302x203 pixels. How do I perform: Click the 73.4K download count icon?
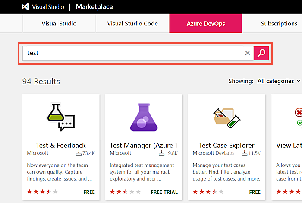79,153
